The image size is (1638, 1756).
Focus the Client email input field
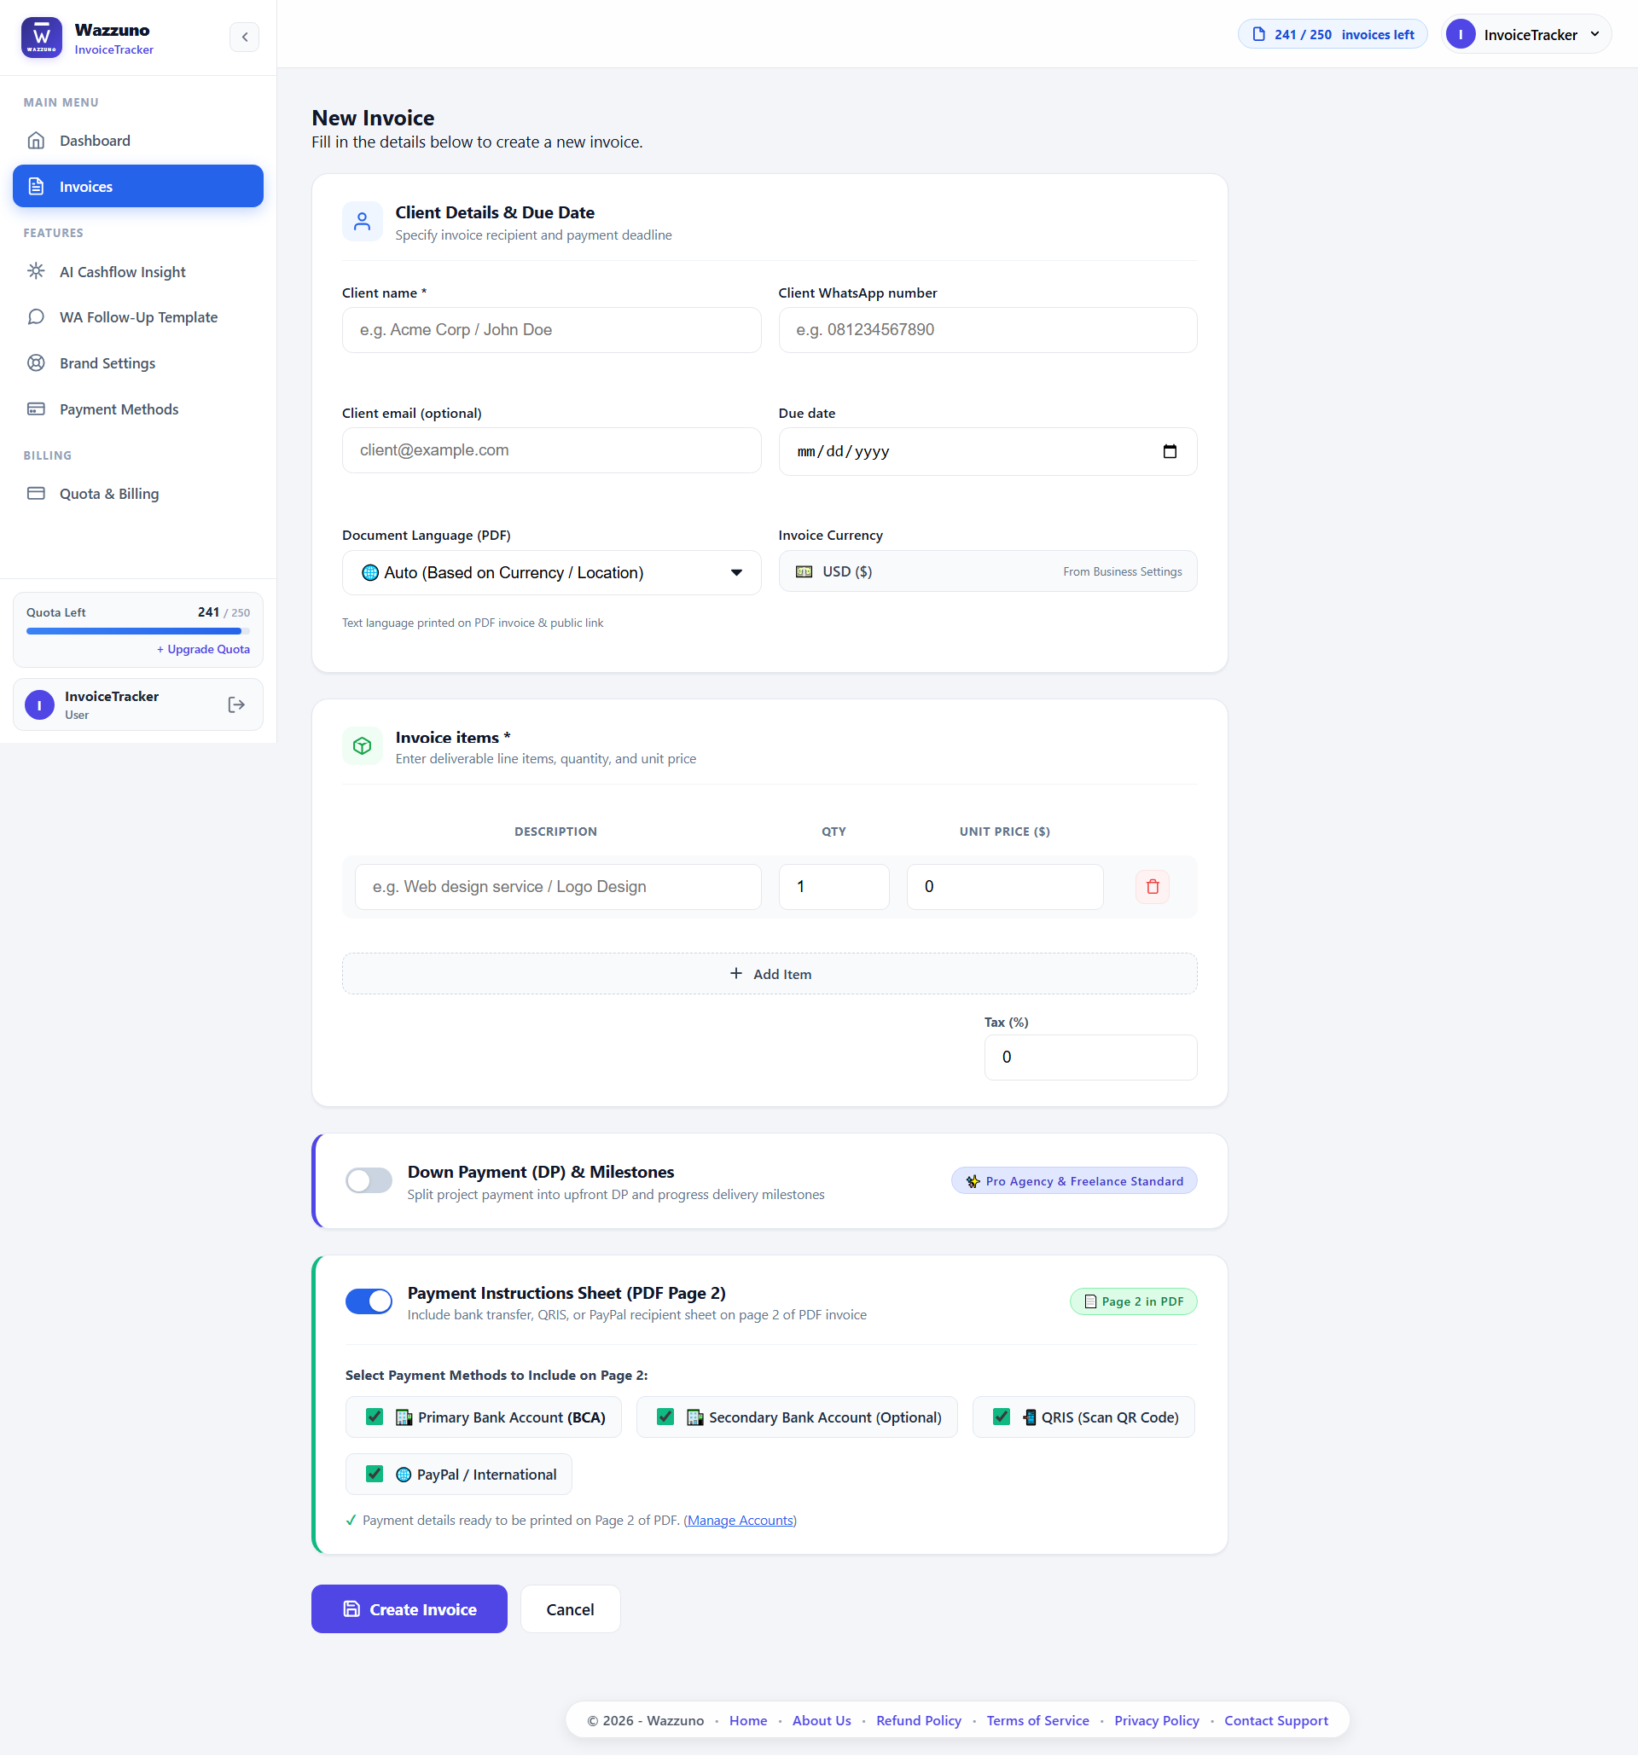coord(551,450)
